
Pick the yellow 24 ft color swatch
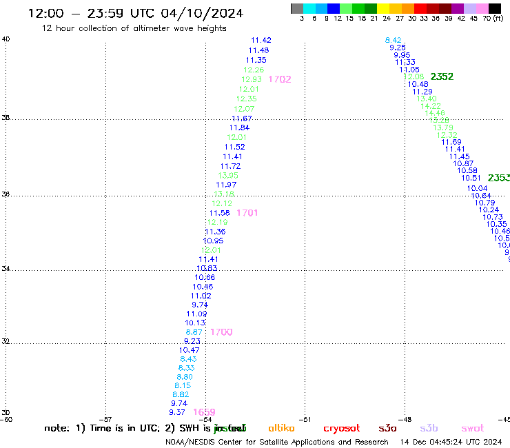(383, 8)
